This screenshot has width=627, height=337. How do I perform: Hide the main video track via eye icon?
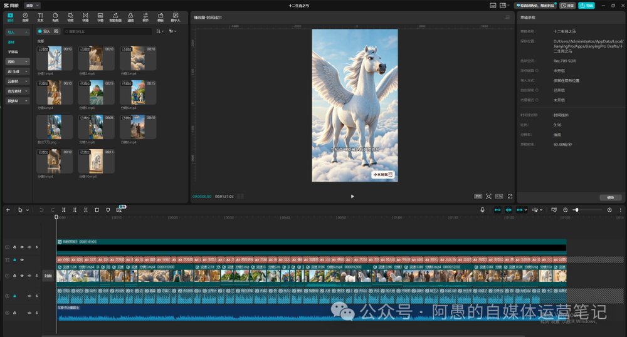coord(22,276)
